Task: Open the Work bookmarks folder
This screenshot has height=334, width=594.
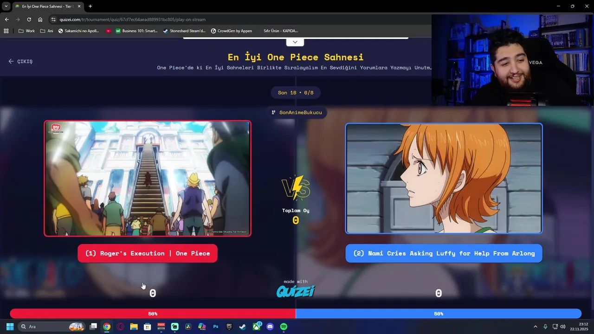Action: (x=26, y=31)
